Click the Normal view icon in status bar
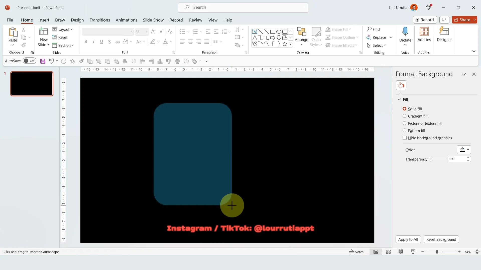 (x=376, y=252)
